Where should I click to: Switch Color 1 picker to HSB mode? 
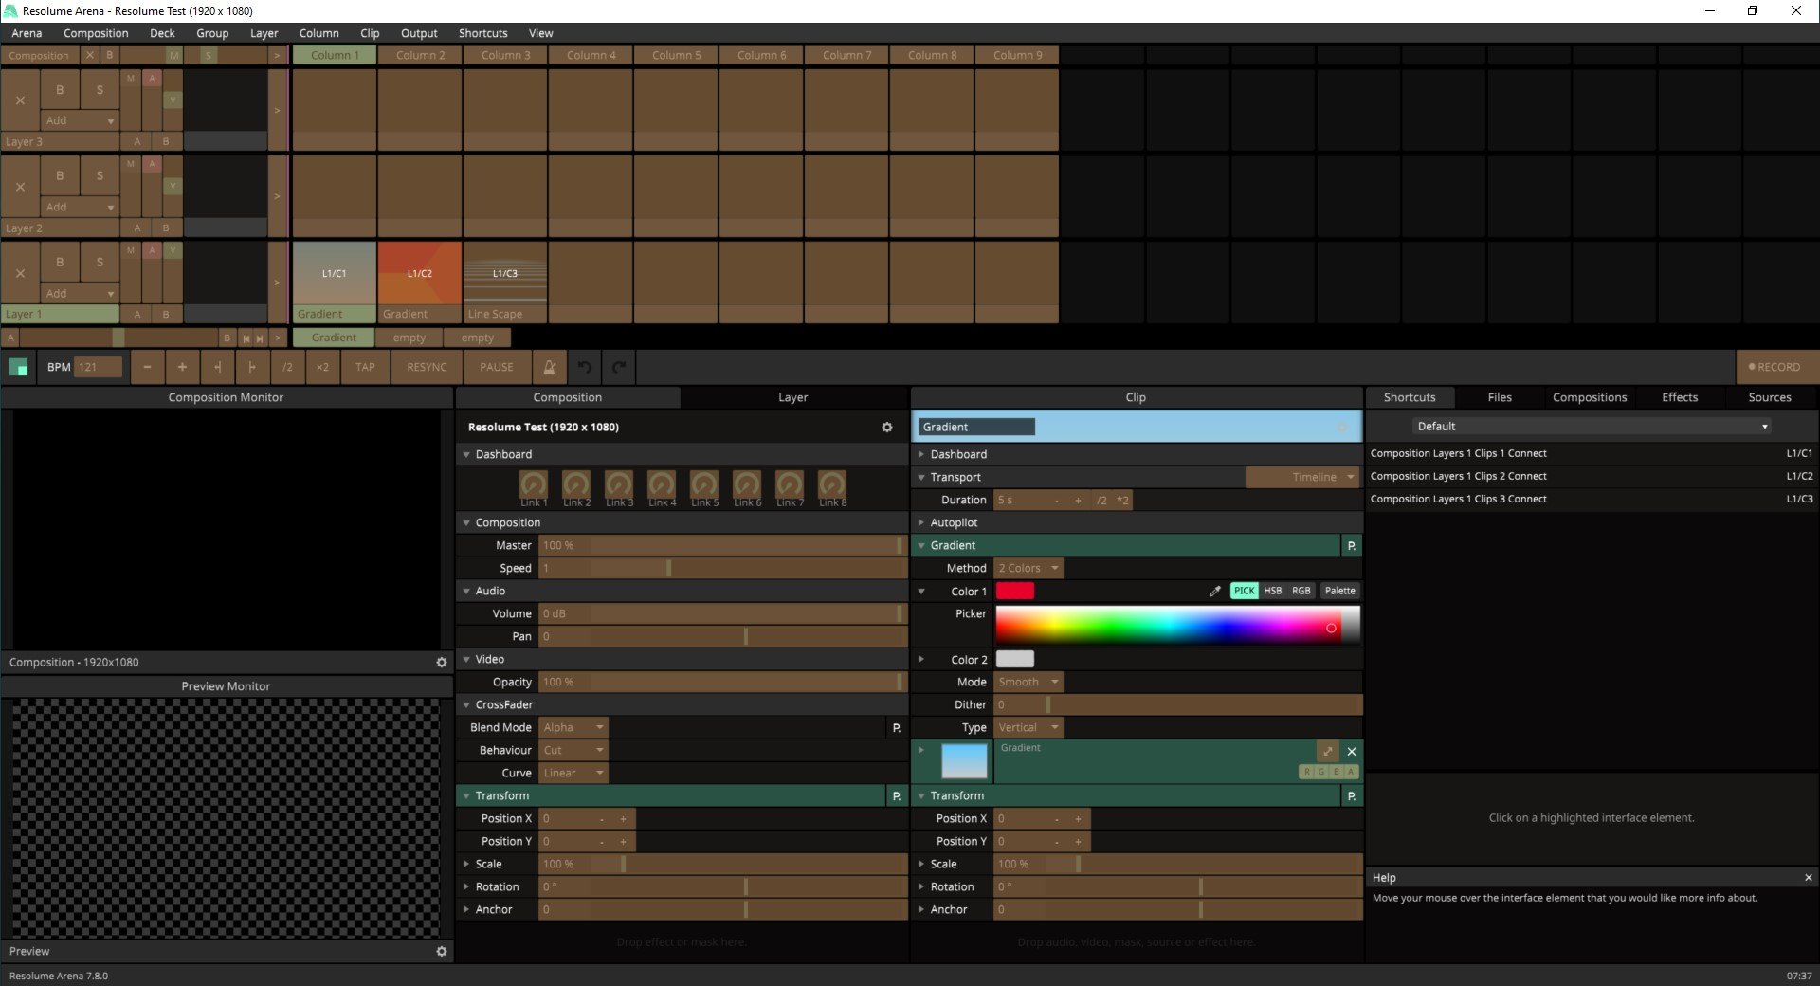pyautogui.click(x=1272, y=591)
